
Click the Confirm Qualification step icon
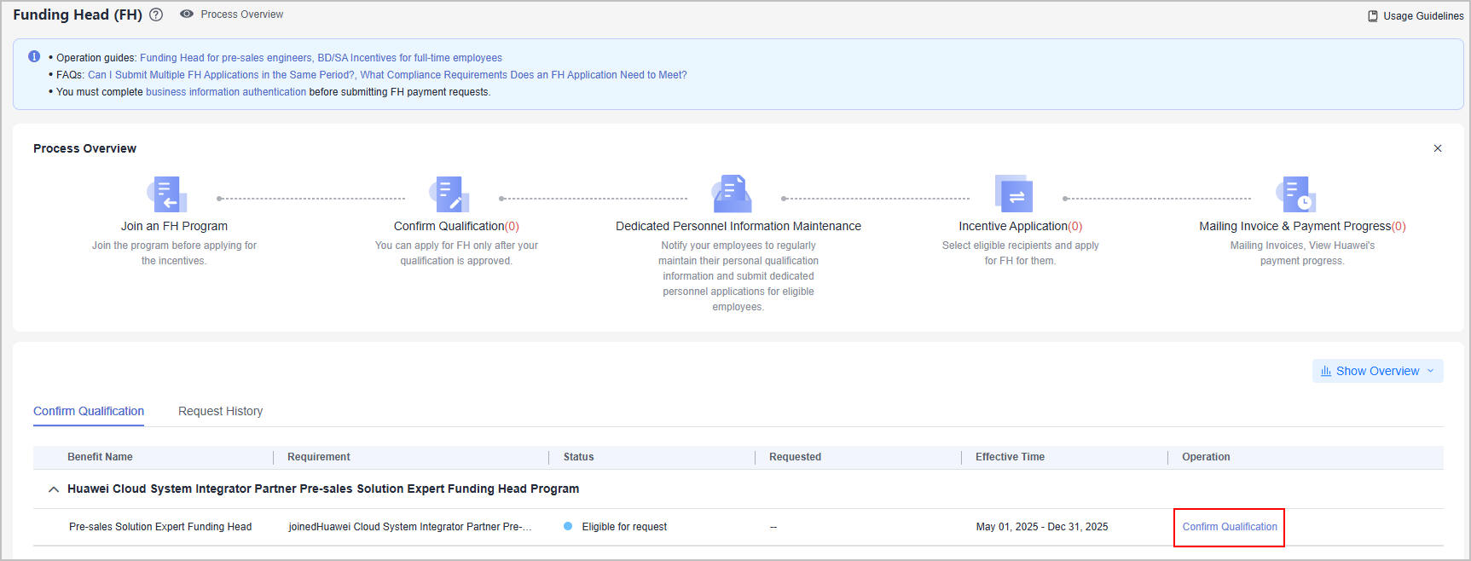(x=449, y=194)
